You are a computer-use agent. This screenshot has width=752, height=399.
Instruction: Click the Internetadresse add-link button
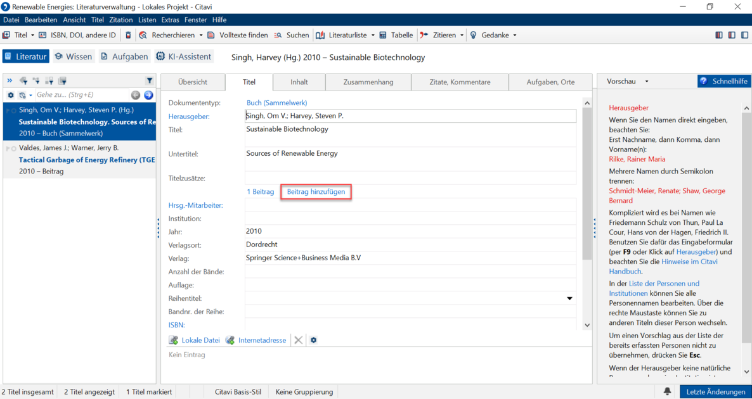[x=256, y=340]
